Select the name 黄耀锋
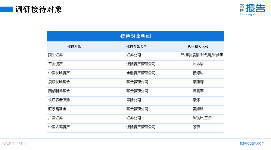271x150 pixels. [198, 109]
